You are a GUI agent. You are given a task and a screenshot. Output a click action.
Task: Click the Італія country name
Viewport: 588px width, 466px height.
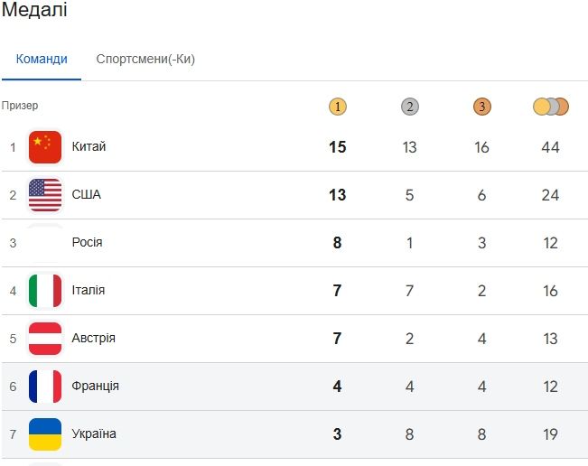point(89,291)
